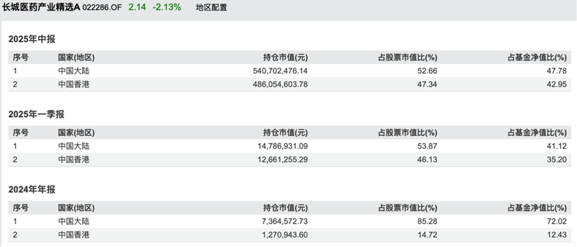Viewport: 577px width, 247px height.
Task: Select the 地区配置 tab label
Action: pos(211,7)
